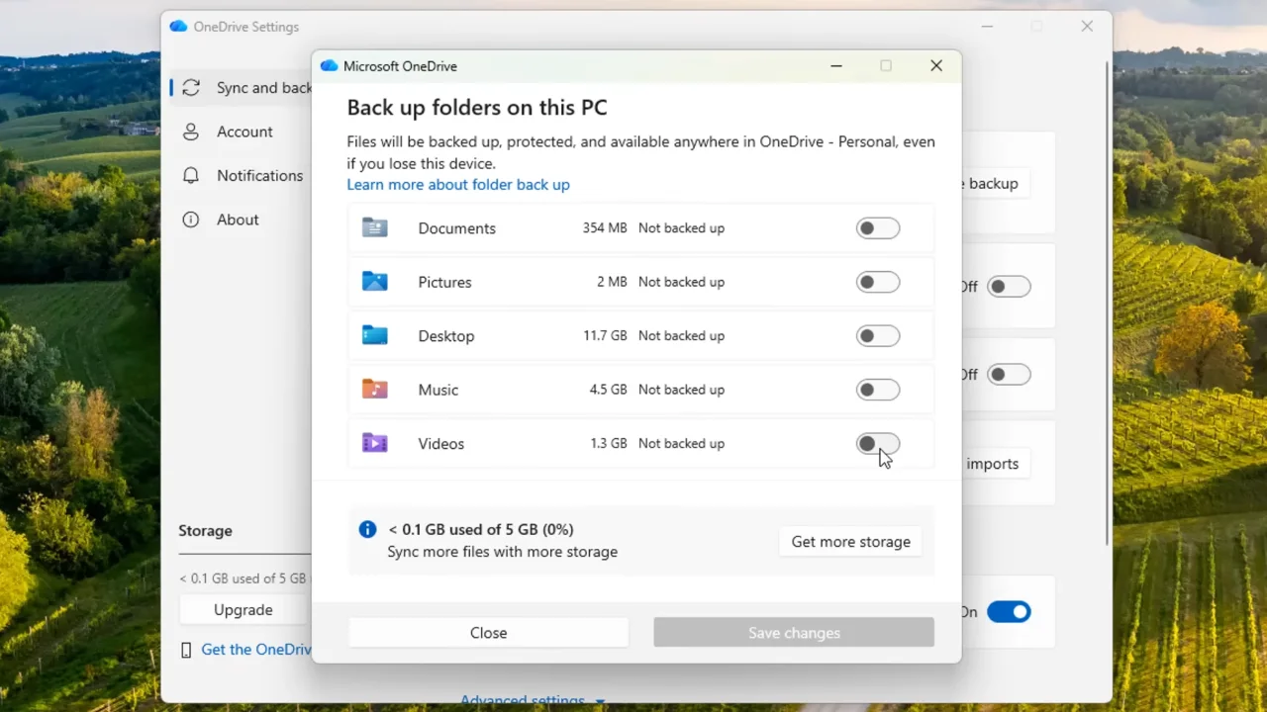1267x712 pixels.
Task: Click the storage info icon
Action: pos(367,529)
